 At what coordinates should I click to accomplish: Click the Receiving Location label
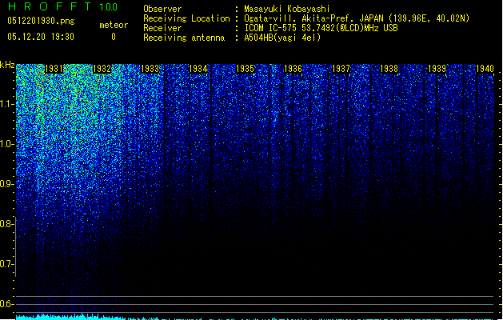pyautogui.click(x=186, y=18)
